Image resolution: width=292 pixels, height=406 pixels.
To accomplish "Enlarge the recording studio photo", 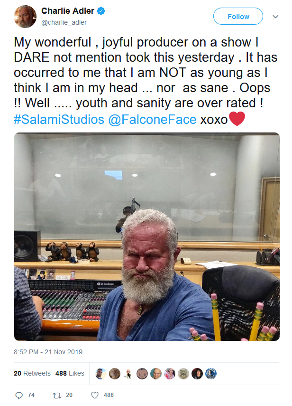I will click(147, 236).
